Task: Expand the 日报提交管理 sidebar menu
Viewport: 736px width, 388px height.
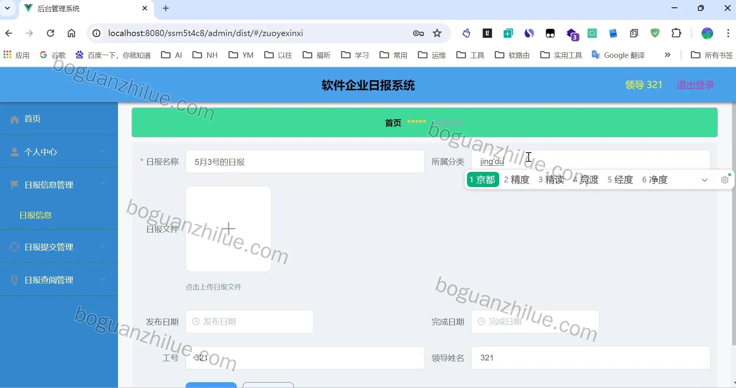Action: (59, 247)
